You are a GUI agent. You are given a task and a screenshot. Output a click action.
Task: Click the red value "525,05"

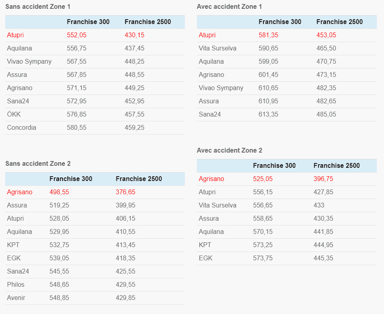pos(263,179)
